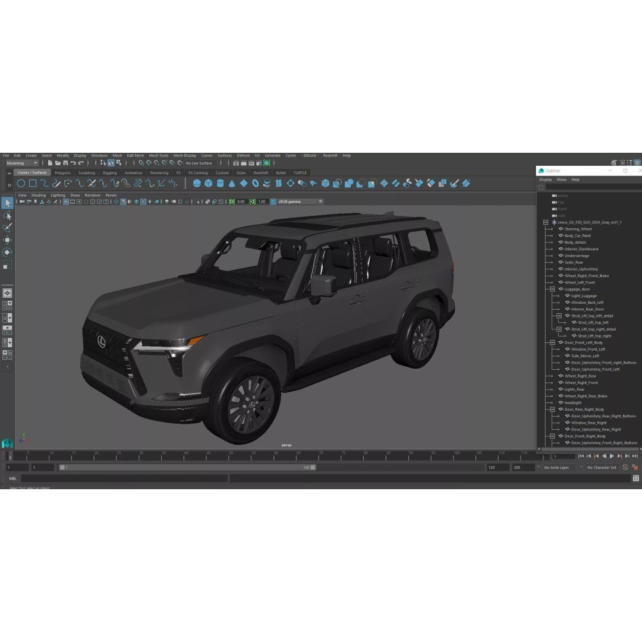This screenshot has width=642, height=642.
Task: Create a NURBS Sphere from the shelf
Action: tap(197, 184)
